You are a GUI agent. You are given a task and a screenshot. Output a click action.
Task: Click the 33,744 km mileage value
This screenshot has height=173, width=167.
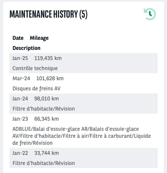tap(46, 153)
